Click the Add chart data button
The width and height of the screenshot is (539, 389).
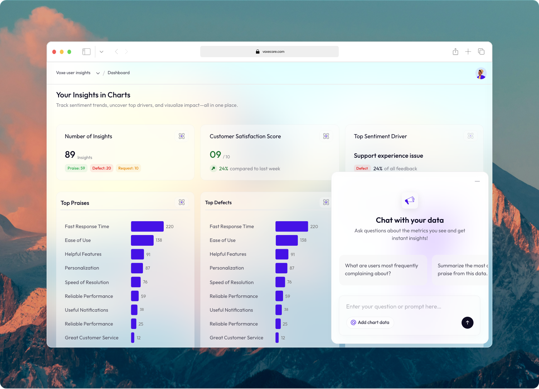tap(370, 322)
